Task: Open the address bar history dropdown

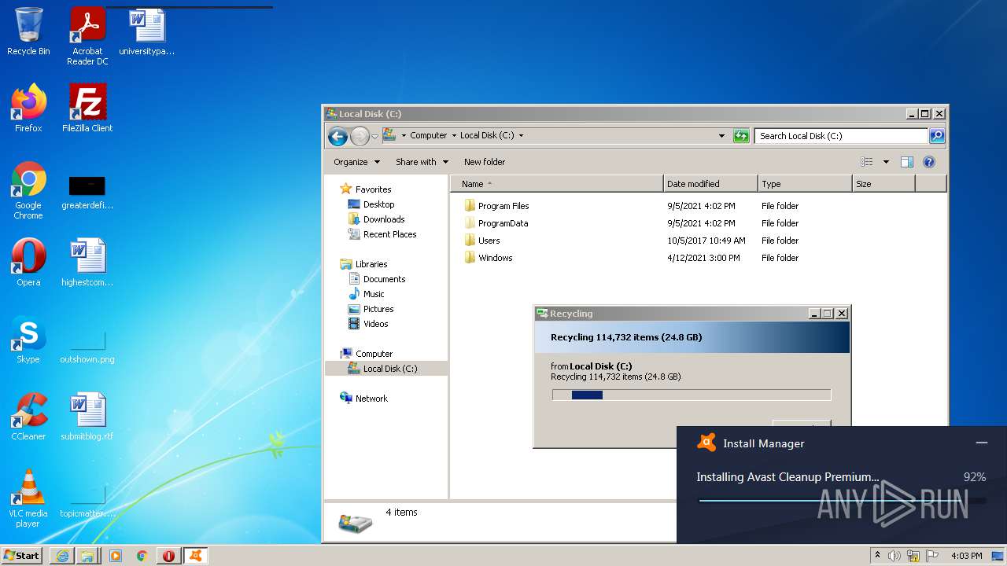Action: [722, 136]
